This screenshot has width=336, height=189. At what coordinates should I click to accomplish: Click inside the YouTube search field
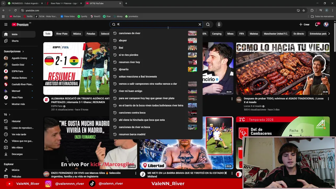[x=156, y=24]
